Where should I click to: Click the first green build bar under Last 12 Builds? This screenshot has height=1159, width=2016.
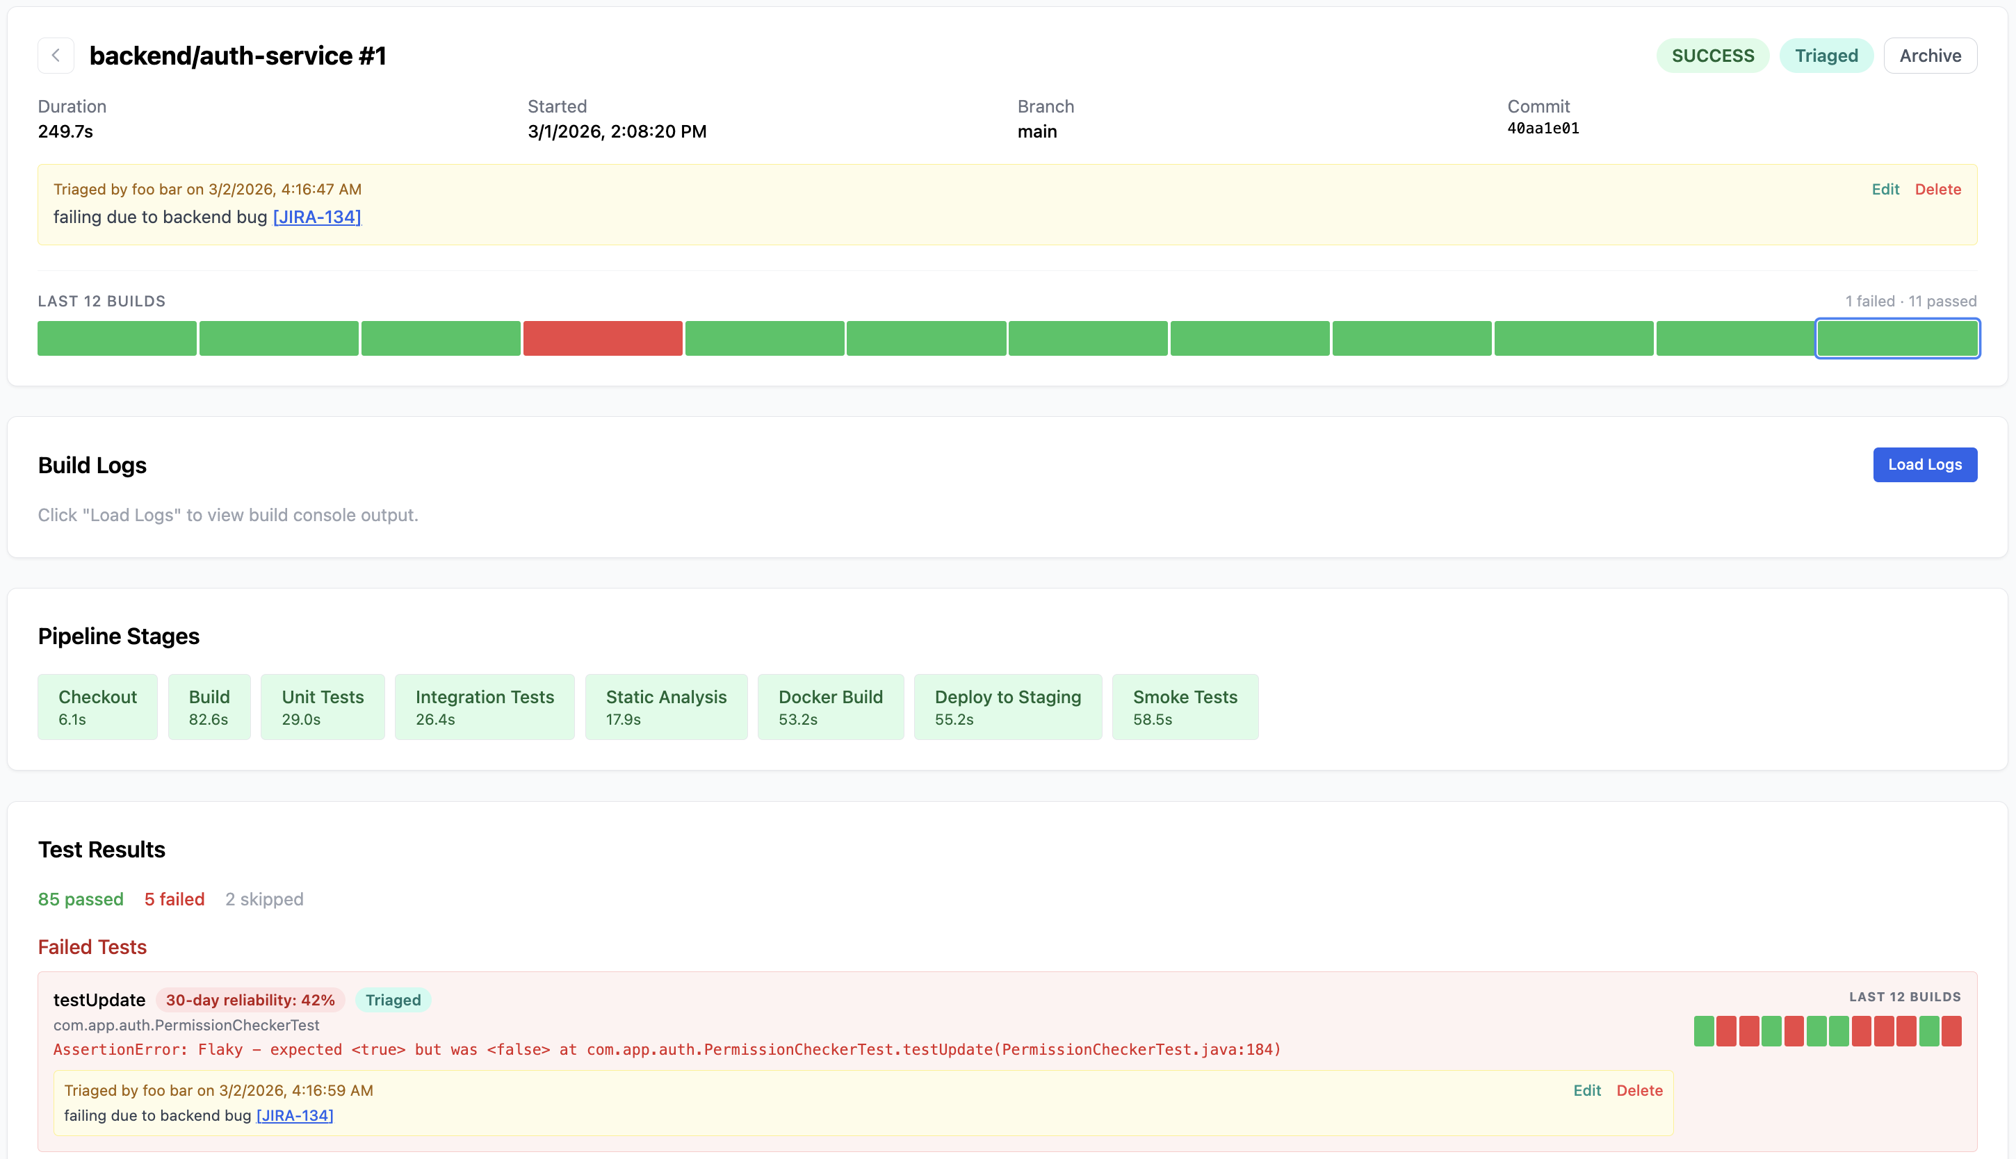pyautogui.click(x=116, y=338)
